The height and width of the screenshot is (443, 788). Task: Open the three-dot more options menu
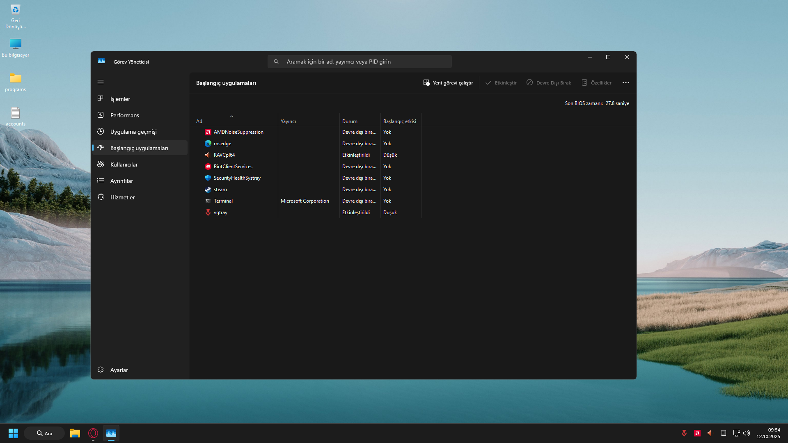tap(625, 83)
